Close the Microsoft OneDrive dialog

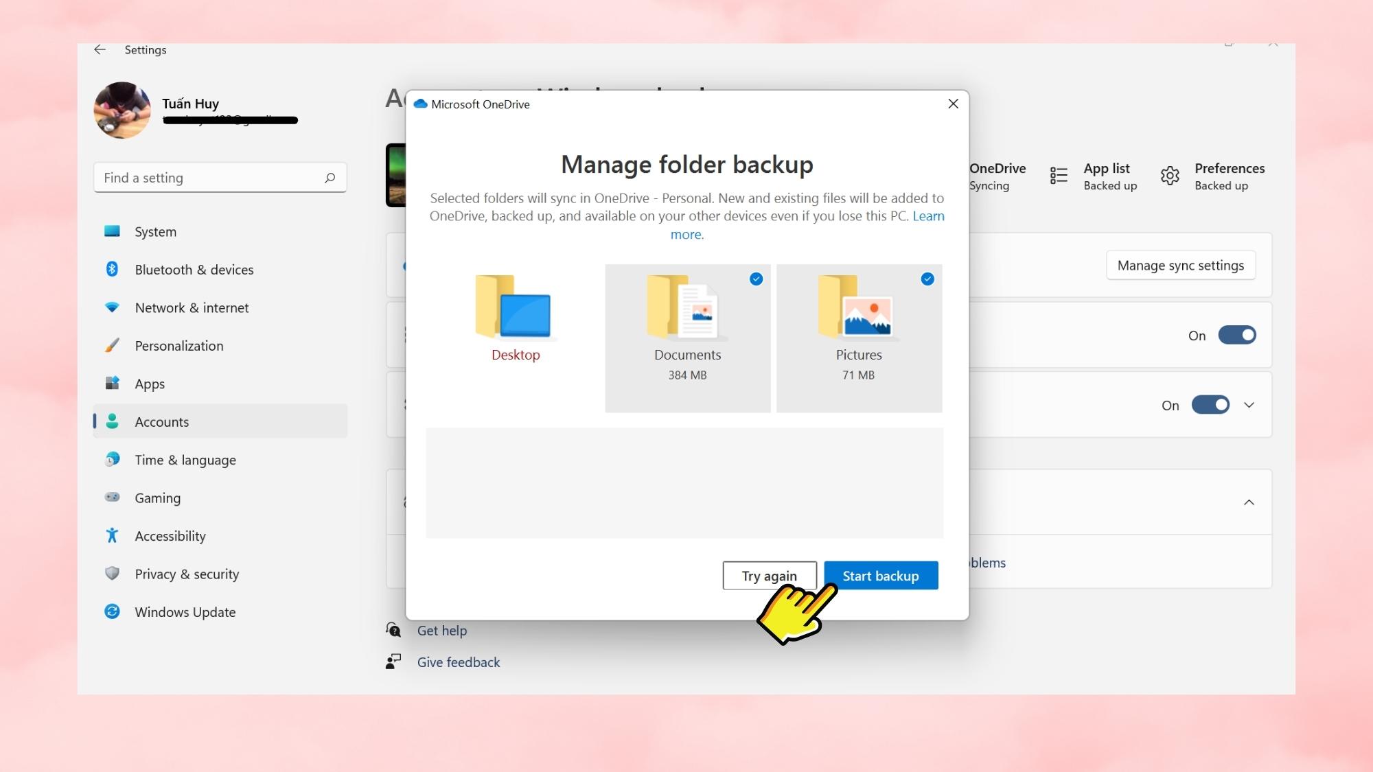[953, 104]
